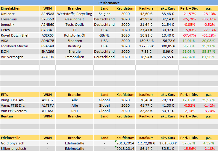The width and height of the screenshot is (218, 151).
Task: Select Lockheed current price 300,85 €
Action: pos(168,46)
